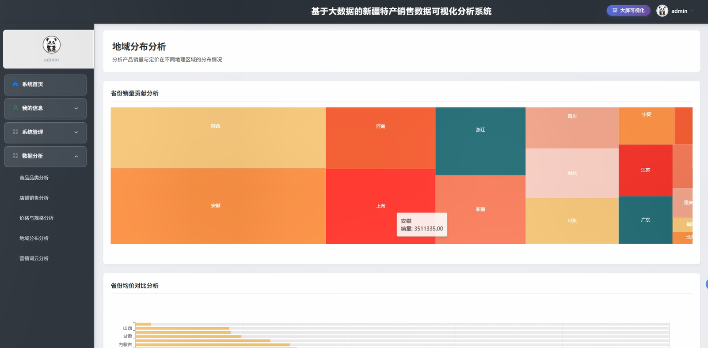Open 营销词云分析 submenu item
This screenshot has width=708, height=348.
click(x=34, y=258)
